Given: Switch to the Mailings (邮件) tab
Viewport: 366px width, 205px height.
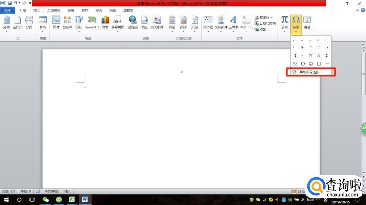Looking at the screenshot, I should point(85,10).
